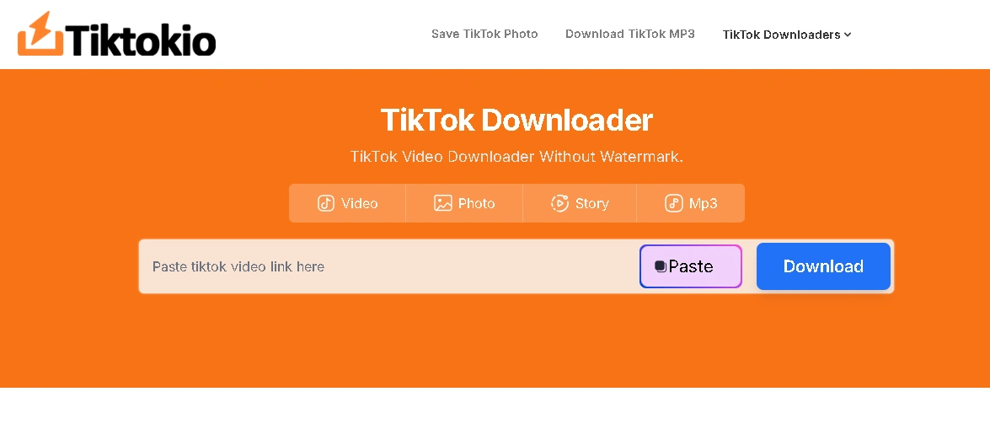The width and height of the screenshot is (990, 440).
Task: Click the Without Watermark subtitle text
Action: (611, 156)
